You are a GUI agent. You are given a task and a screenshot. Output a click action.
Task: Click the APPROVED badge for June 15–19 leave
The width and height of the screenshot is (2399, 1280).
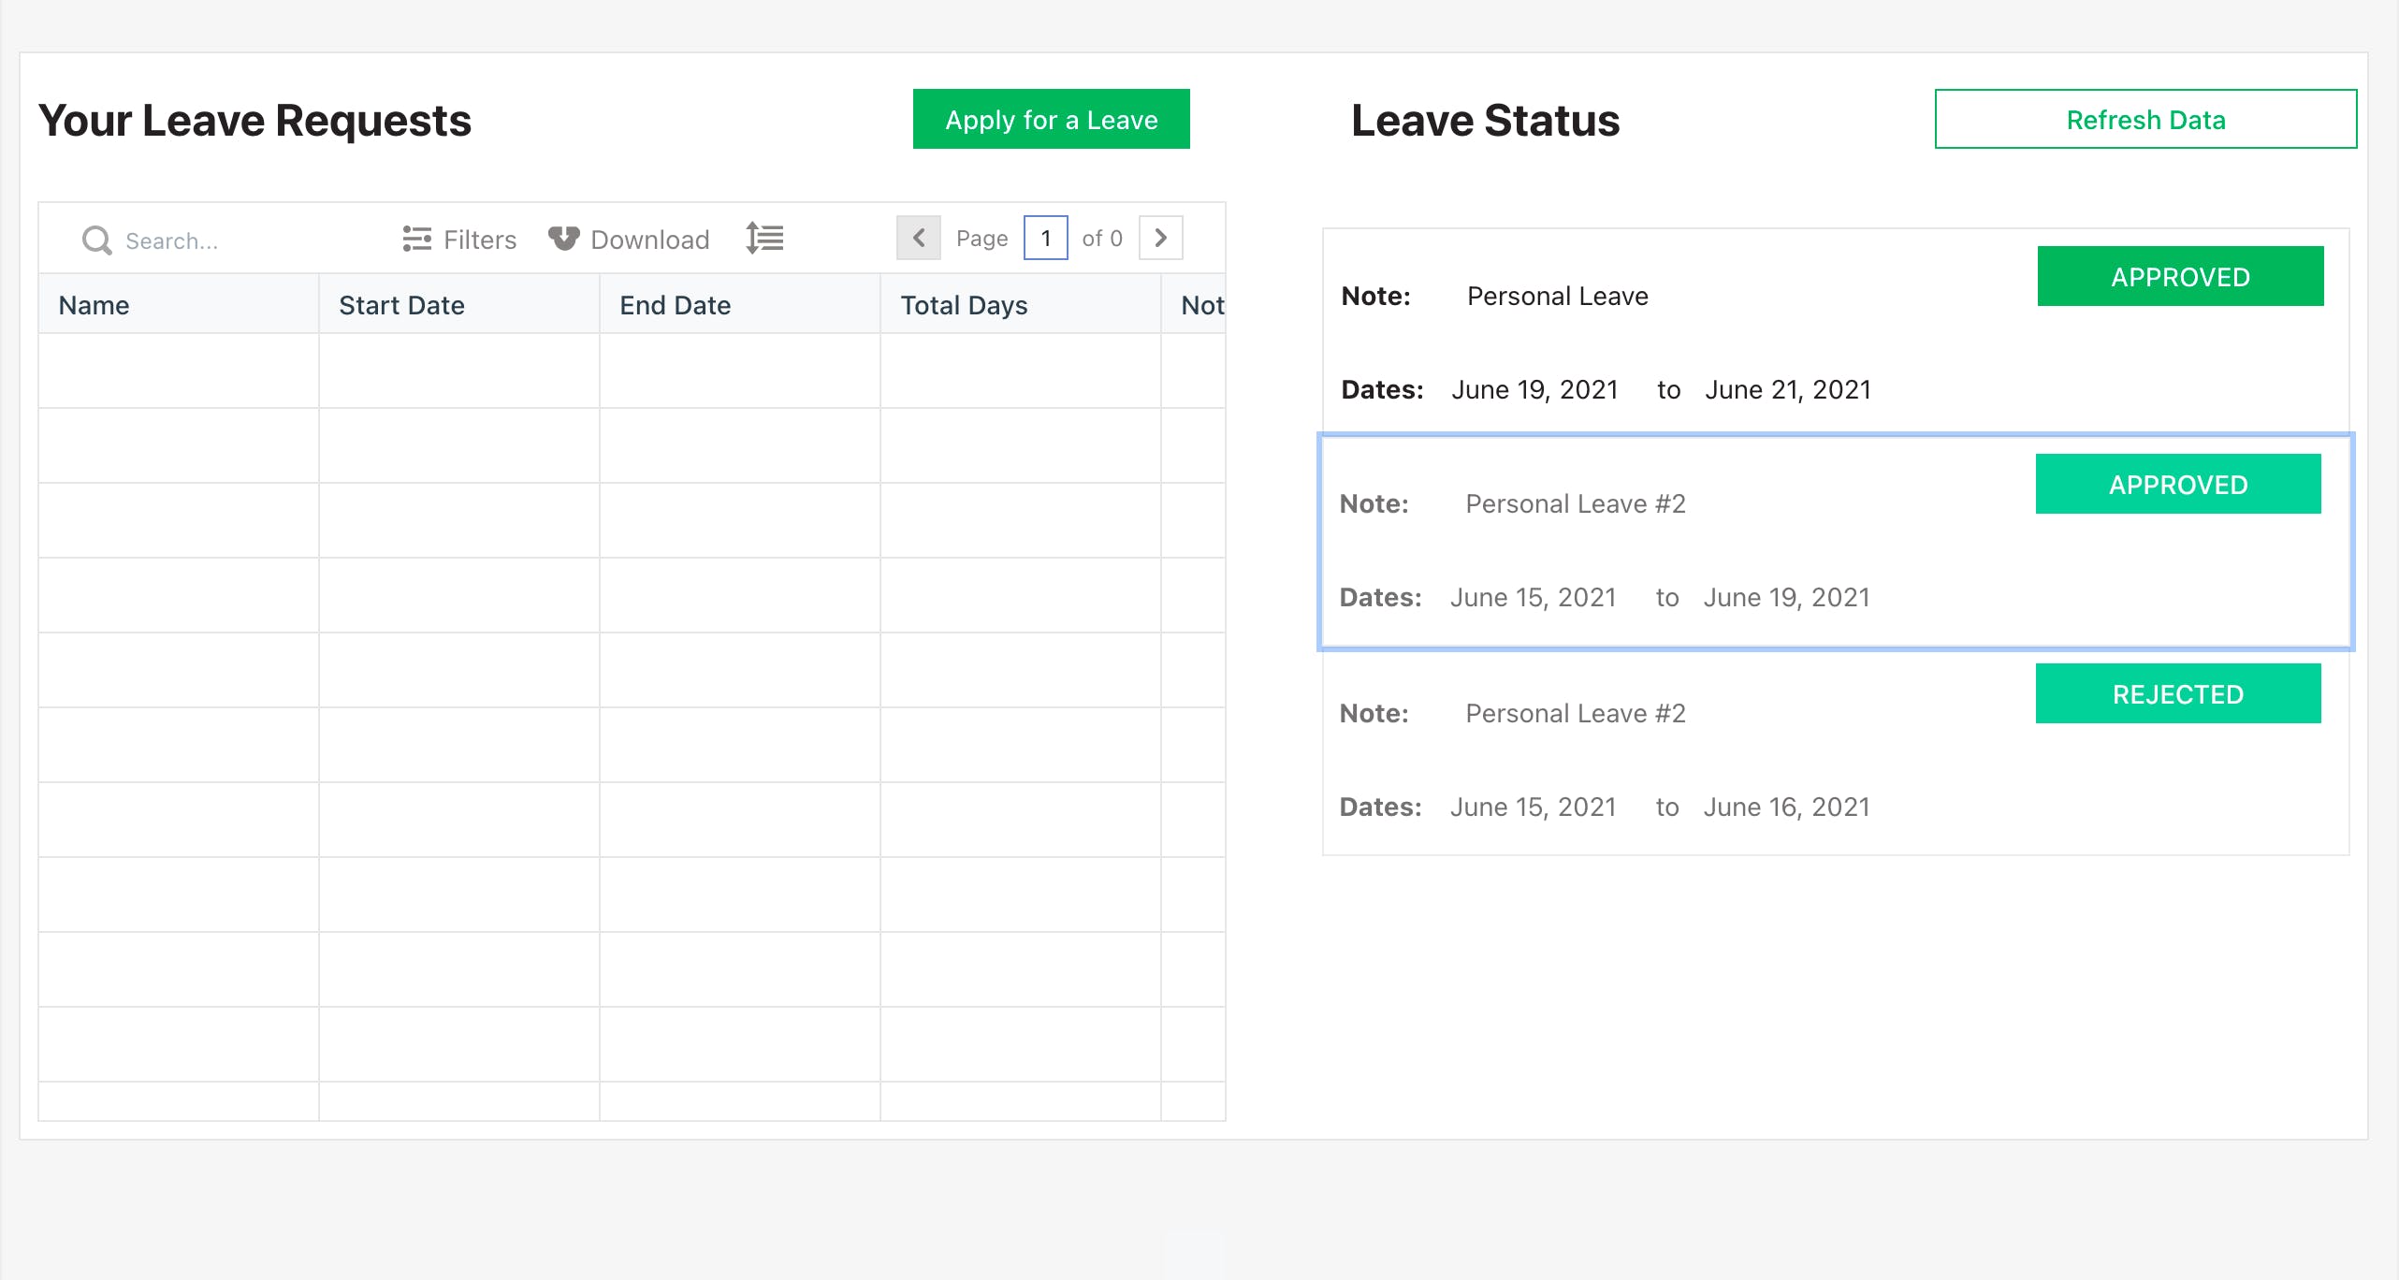click(x=2177, y=485)
